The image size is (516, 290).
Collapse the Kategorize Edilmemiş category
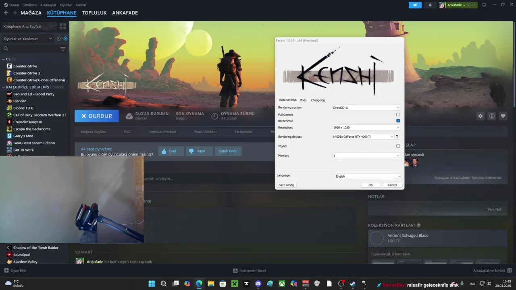4,87
